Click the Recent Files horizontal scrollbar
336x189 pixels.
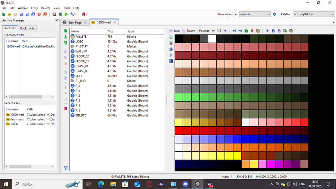click(x=30, y=167)
